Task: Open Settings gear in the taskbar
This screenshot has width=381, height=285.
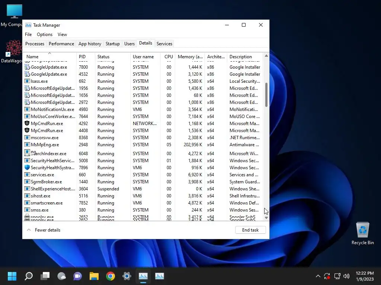Action: click(127, 276)
